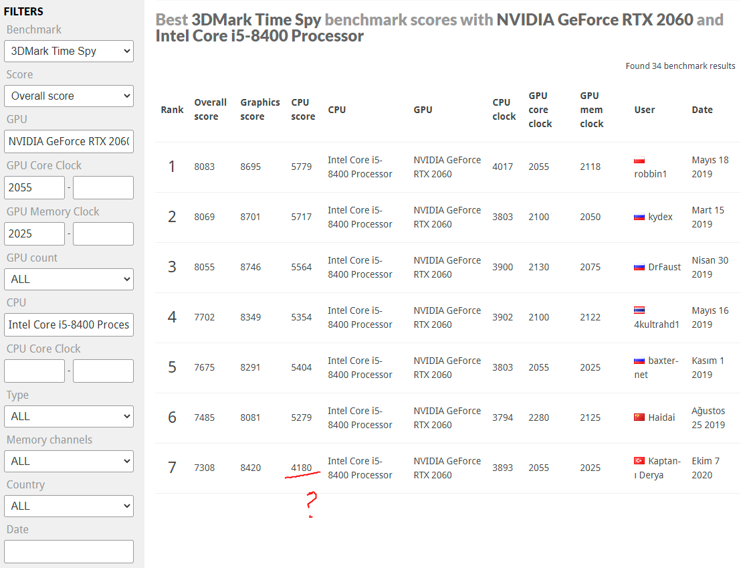Screen dimensions: 747x568
Task: Open user 4kultrahd1's profile
Action: pyautogui.click(x=657, y=324)
